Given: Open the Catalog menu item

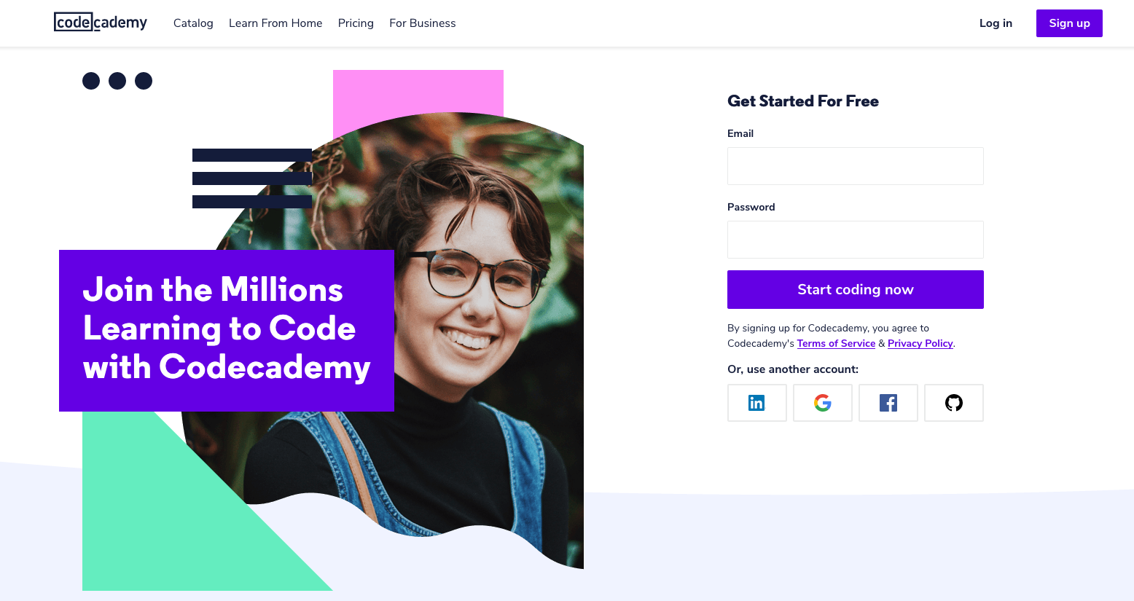Looking at the screenshot, I should (x=193, y=23).
